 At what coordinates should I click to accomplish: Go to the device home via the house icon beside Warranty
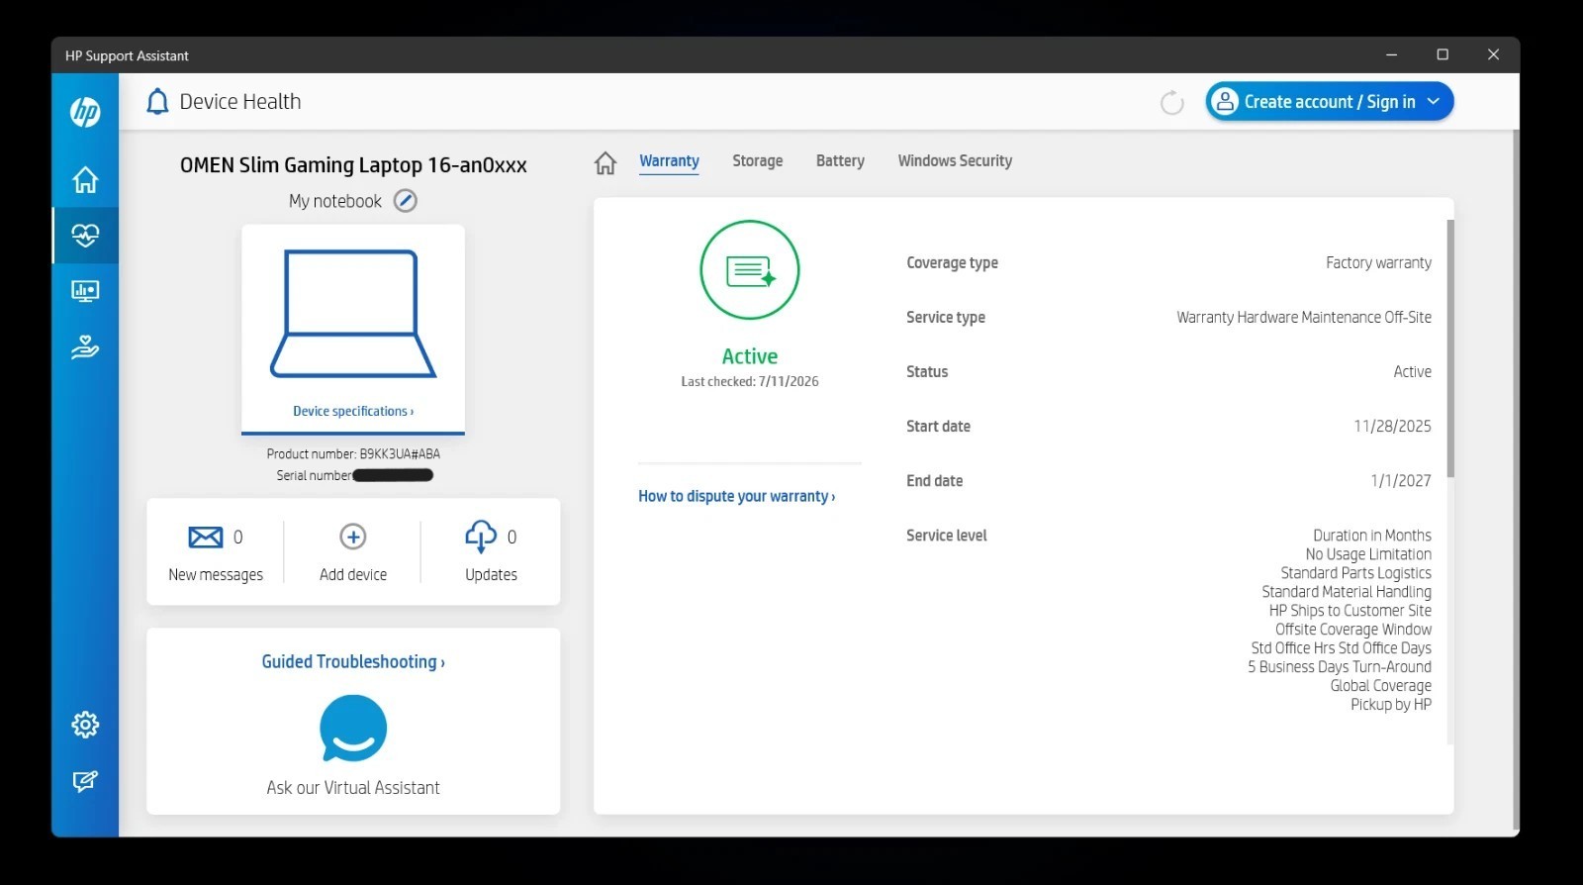(x=605, y=162)
